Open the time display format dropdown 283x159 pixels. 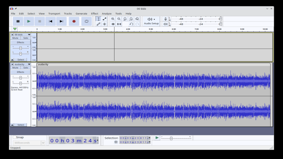[x=97, y=140]
